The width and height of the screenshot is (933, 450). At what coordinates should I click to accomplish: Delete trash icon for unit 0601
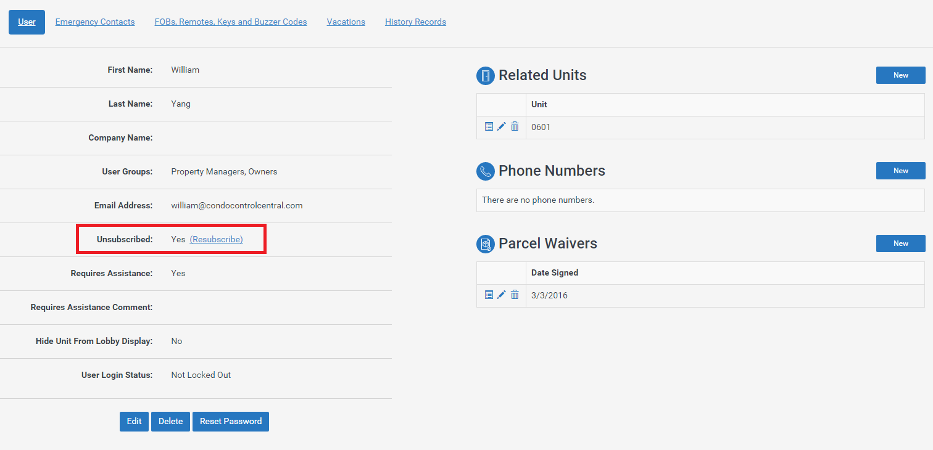click(515, 126)
